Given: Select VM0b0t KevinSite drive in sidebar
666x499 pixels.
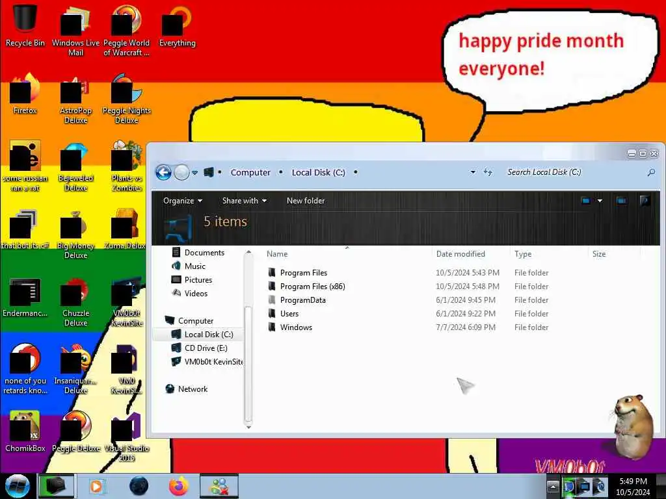Looking at the screenshot, I should [x=207, y=361].
